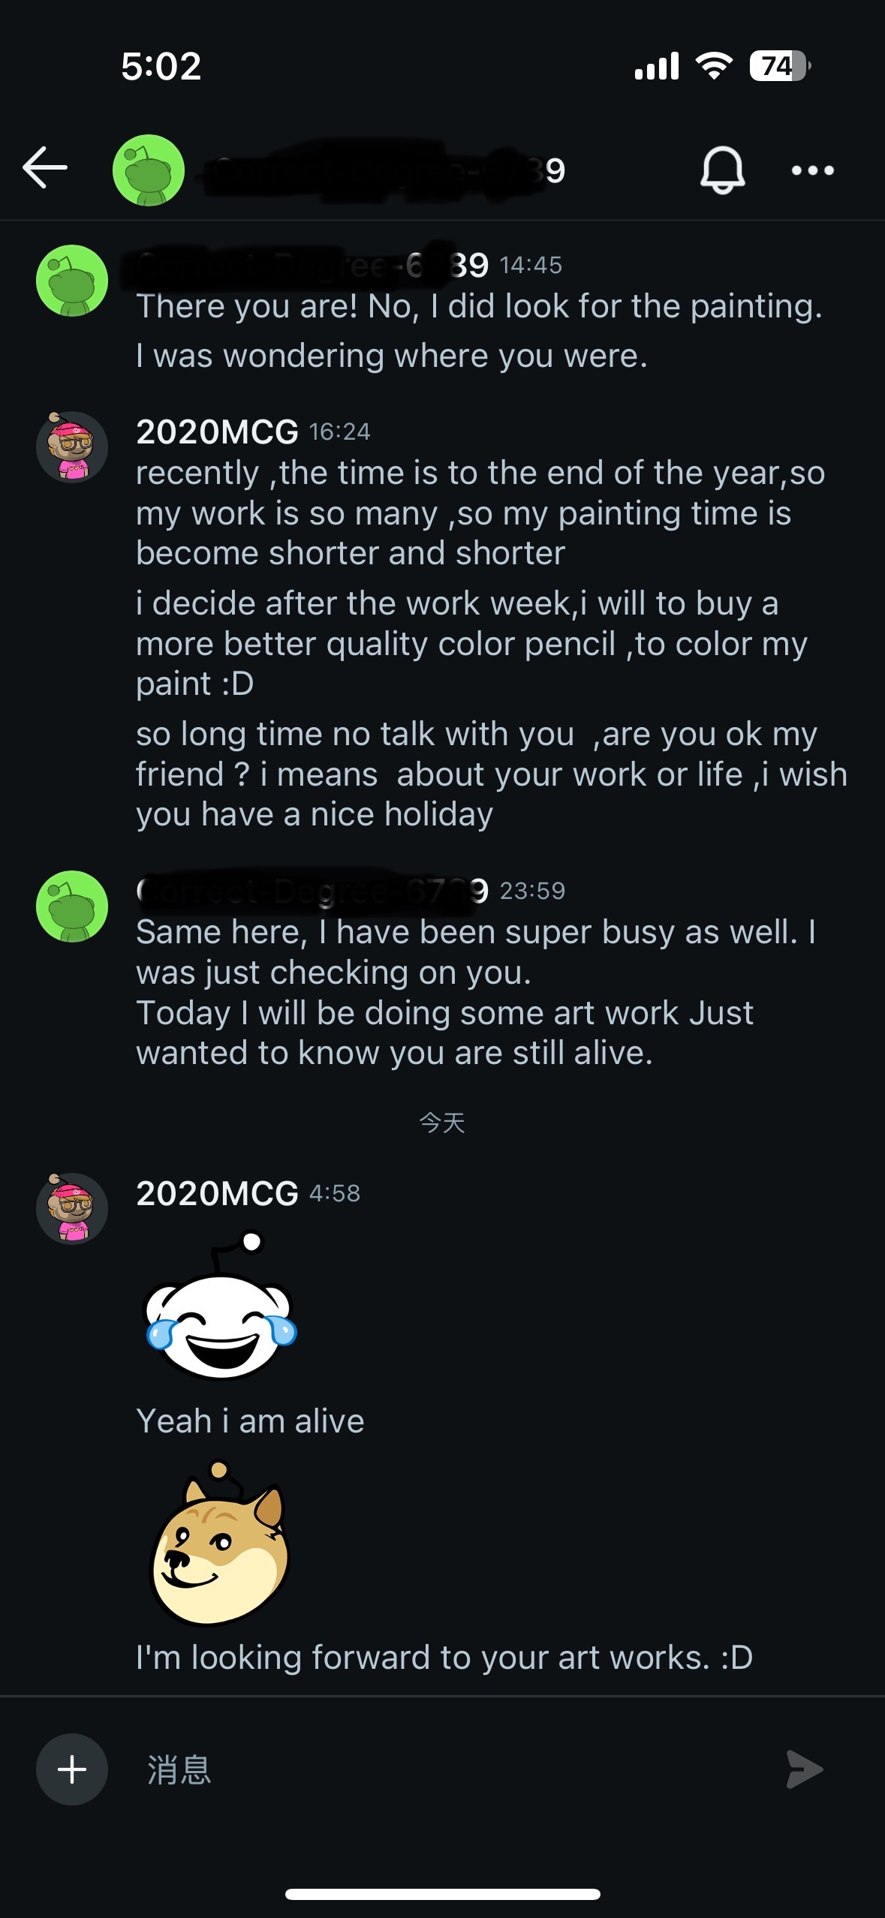Tap green avatar beside 14:45 message
Image resolution: width=885 pixels, height=1918 pixels.
(72, 281)
